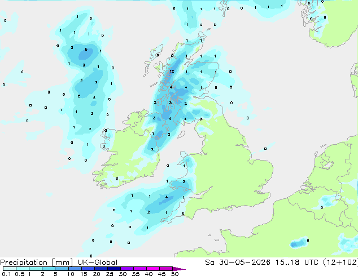
Task: Click the '0.1' legend scale label
Action: point(6,274)
